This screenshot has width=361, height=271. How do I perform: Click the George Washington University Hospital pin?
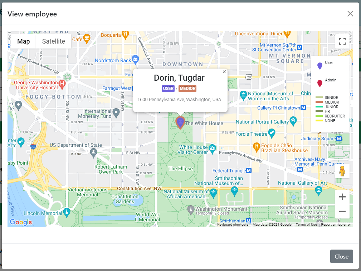pos(62,85)
